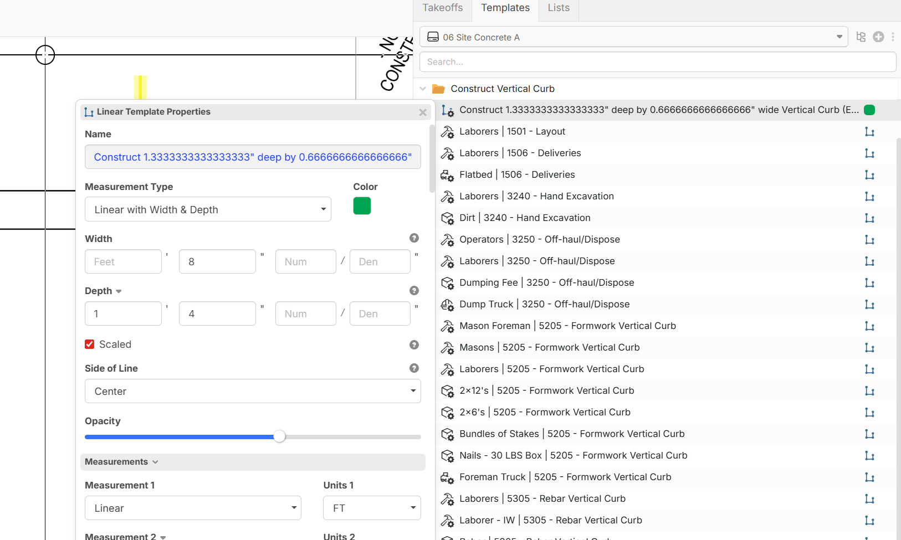Click help icon next to Scaled
Image resolution: width=901 pixels, height=540 pixels.
414,344
